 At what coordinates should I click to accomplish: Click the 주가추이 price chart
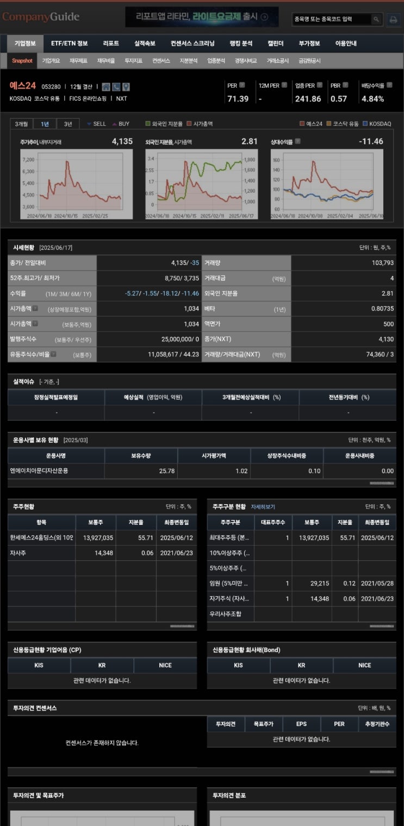tap(76, 184)
